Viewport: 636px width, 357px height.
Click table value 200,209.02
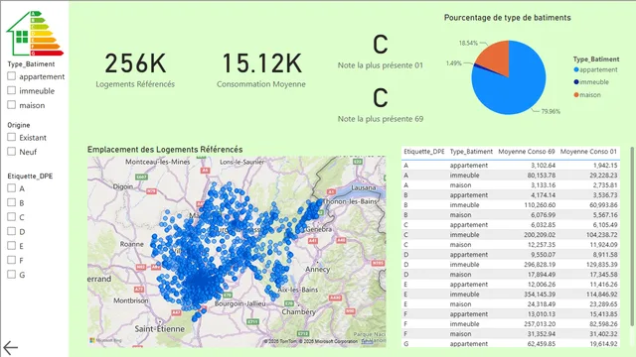[540, 235]
